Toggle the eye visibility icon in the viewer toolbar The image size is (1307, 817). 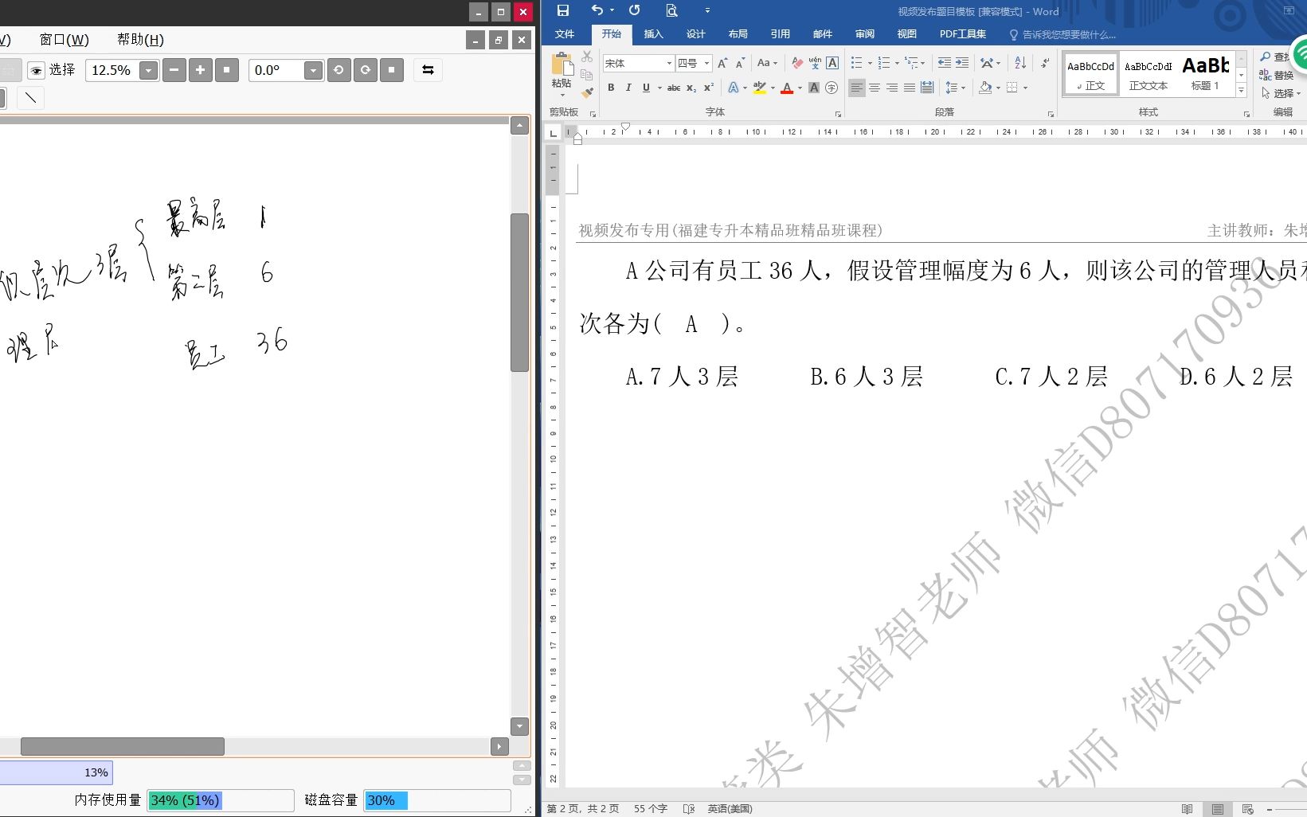35,70
